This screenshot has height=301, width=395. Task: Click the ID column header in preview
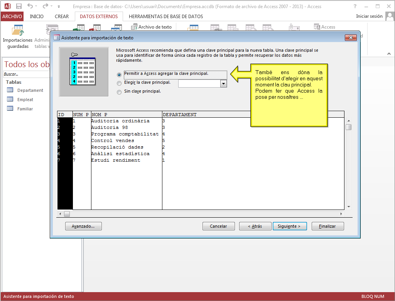tap(65, 115)
